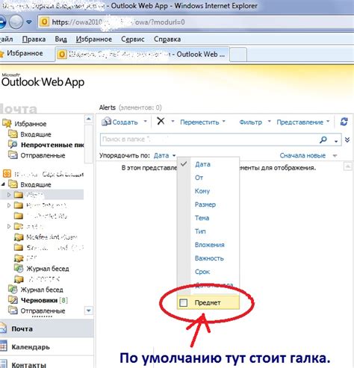
Task: Click folder pane scroll up arrow
Action: point(89,119)
